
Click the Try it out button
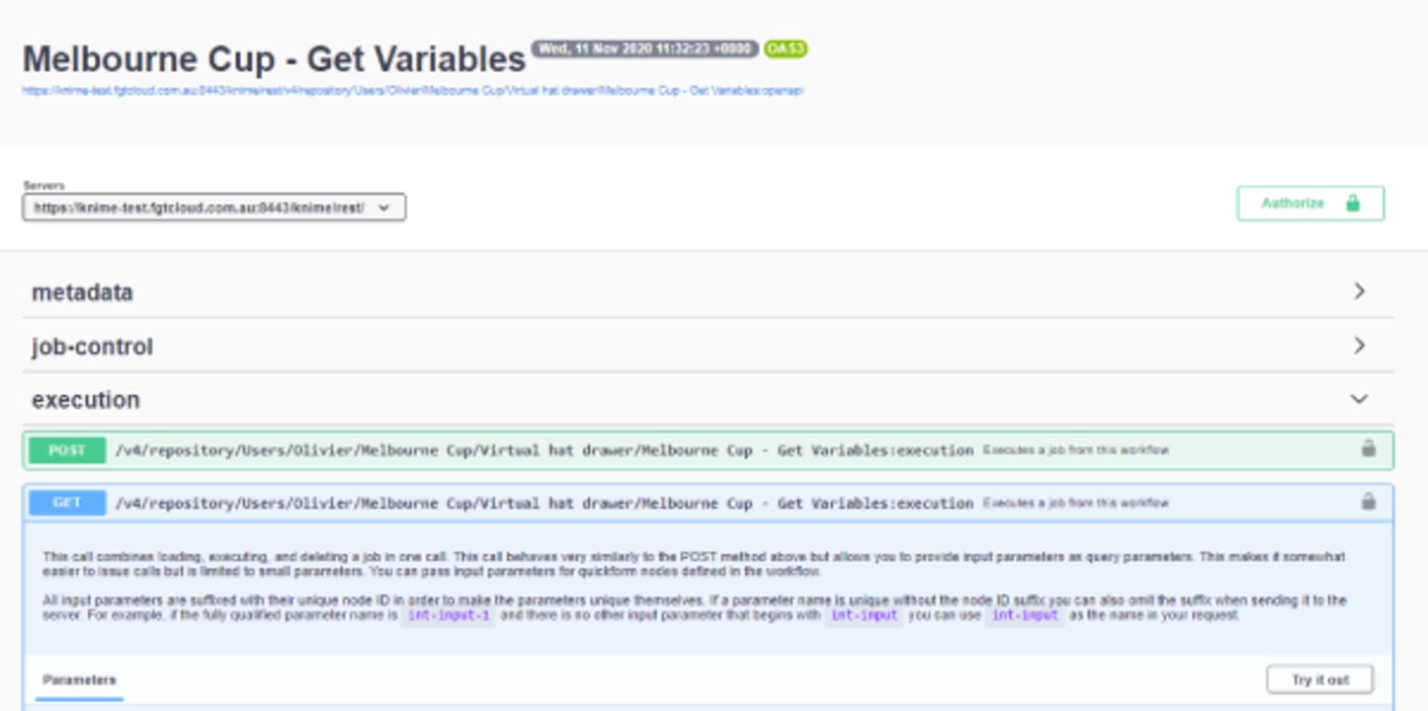pos(1320,679)
